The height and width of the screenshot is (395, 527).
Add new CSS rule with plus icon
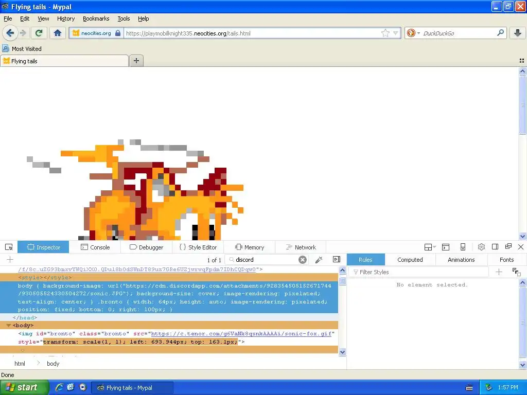499,272
